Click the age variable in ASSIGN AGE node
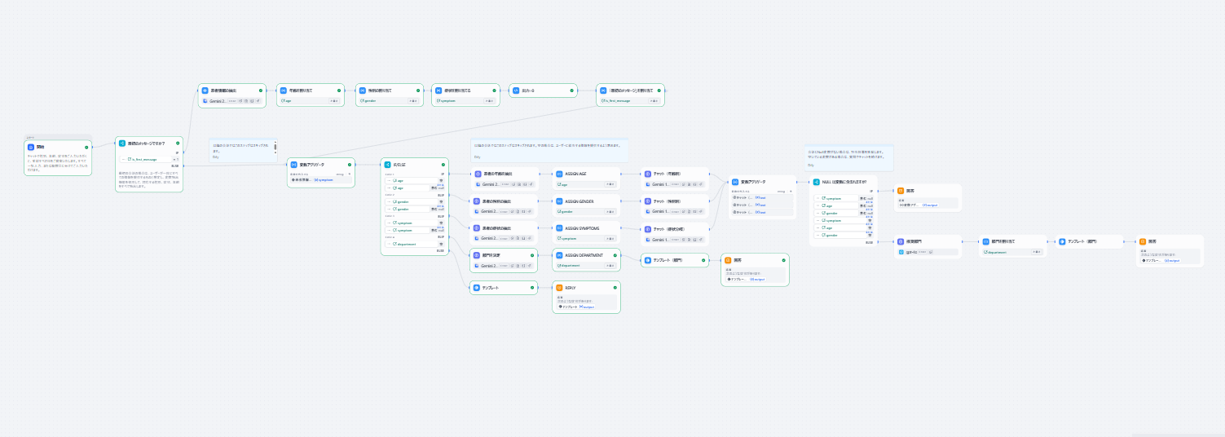Viewport: 1225px width, 437px height. click(564, 184)
